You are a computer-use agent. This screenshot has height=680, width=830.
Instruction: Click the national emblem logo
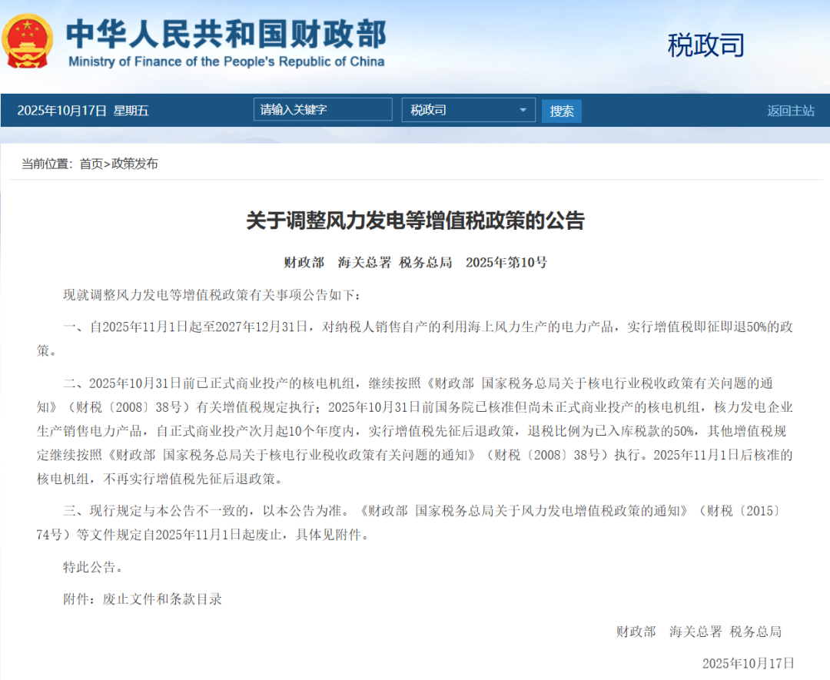tap(27, 41)
